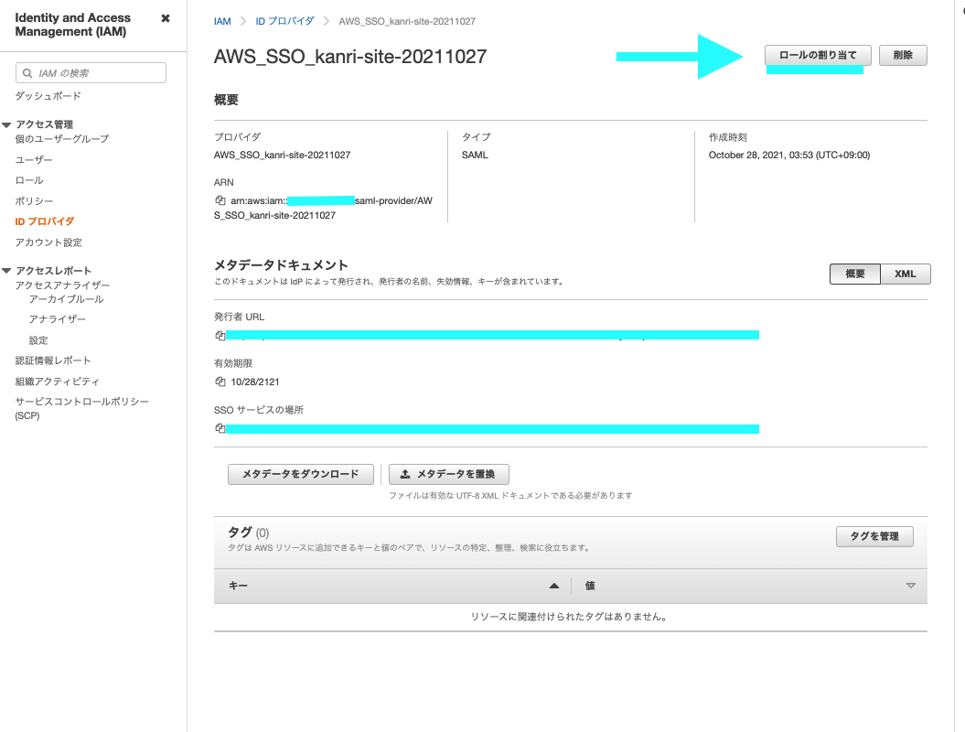Collapse the アクセスレポート section

[6, 271]
